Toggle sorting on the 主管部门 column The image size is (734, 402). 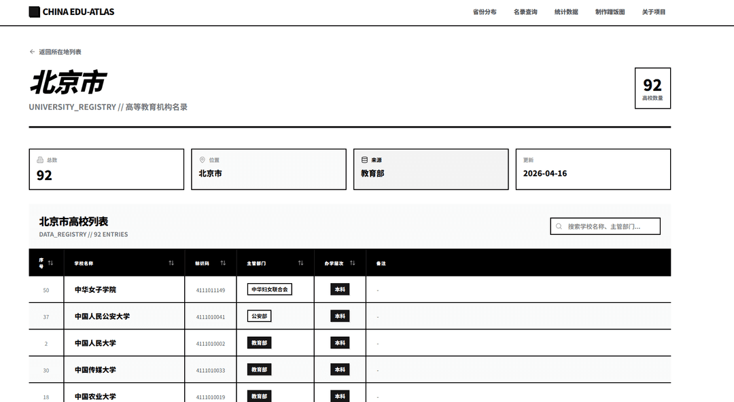300,263
